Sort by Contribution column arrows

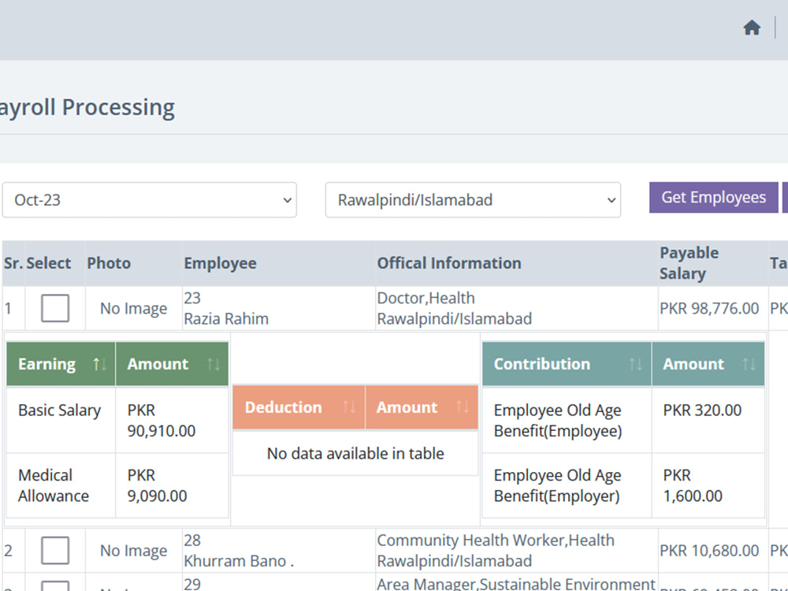pyautogui.click(x=635, y=364)
